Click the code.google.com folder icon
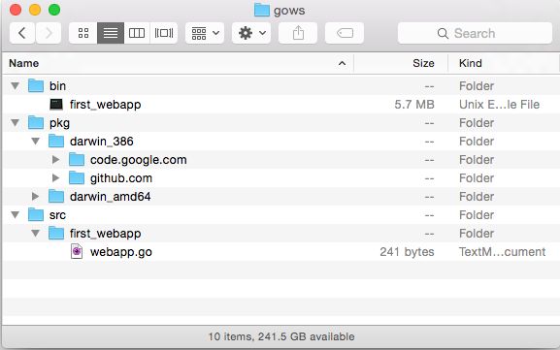The width and height of the screenshot is (560, 350). (x=77, y=159)
